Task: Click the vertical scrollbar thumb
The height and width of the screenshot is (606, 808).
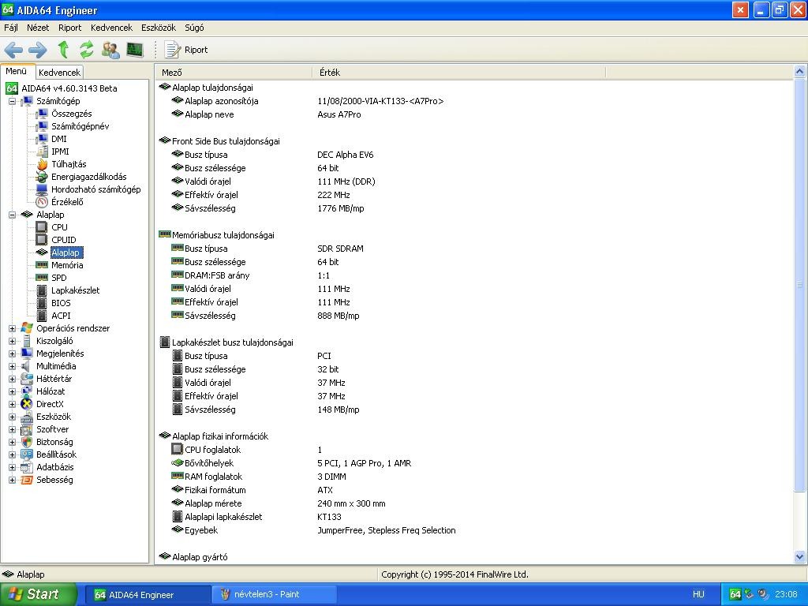Action: (800, 285)
